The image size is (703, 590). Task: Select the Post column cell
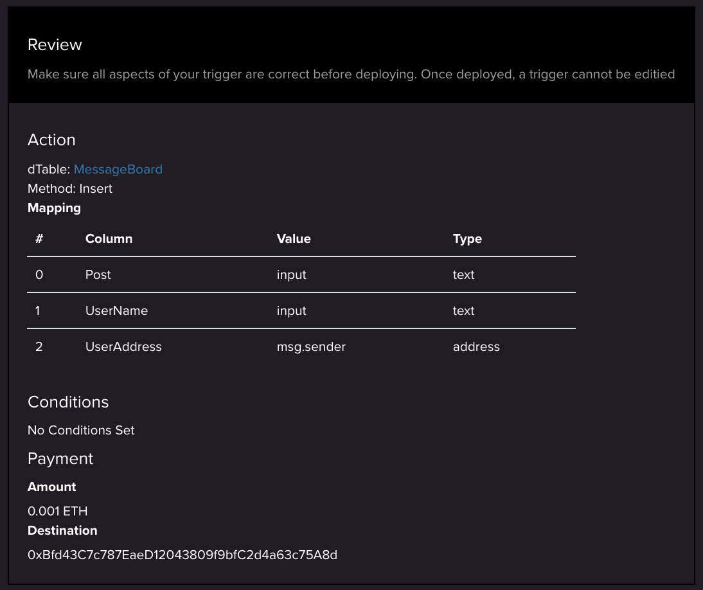click(x=98, y=275)
